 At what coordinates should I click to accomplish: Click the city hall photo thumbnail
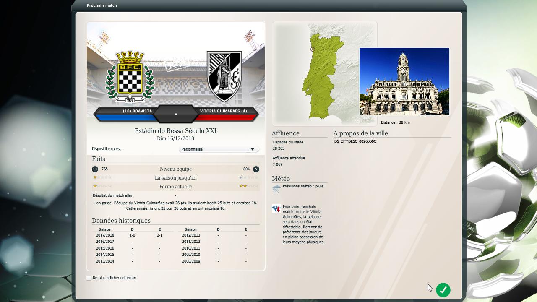pyautogui.click(x=404, y=81)
